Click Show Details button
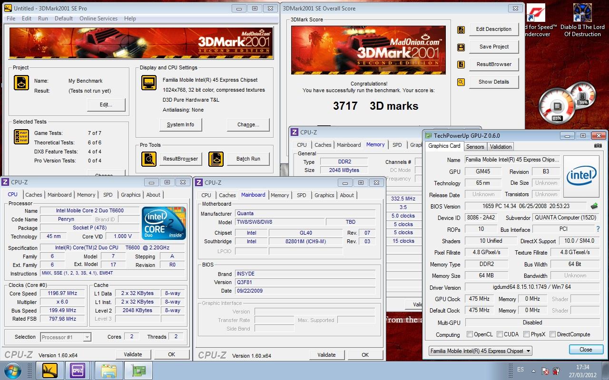 tap(493, 82)
